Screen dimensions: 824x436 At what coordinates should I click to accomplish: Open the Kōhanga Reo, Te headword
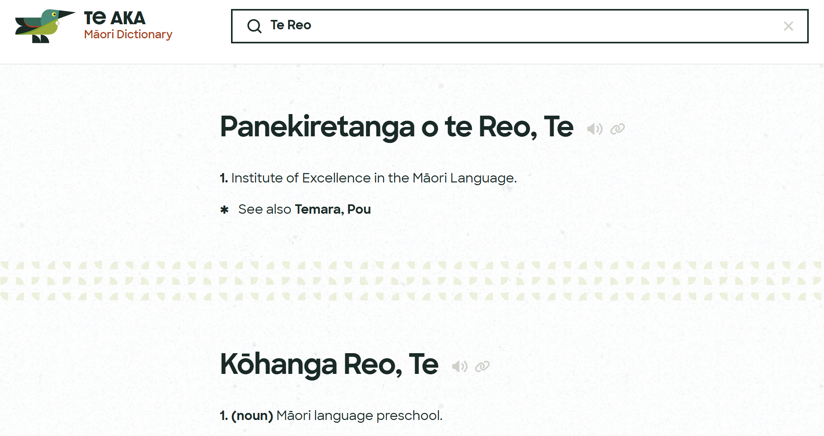tap(329, 365)
